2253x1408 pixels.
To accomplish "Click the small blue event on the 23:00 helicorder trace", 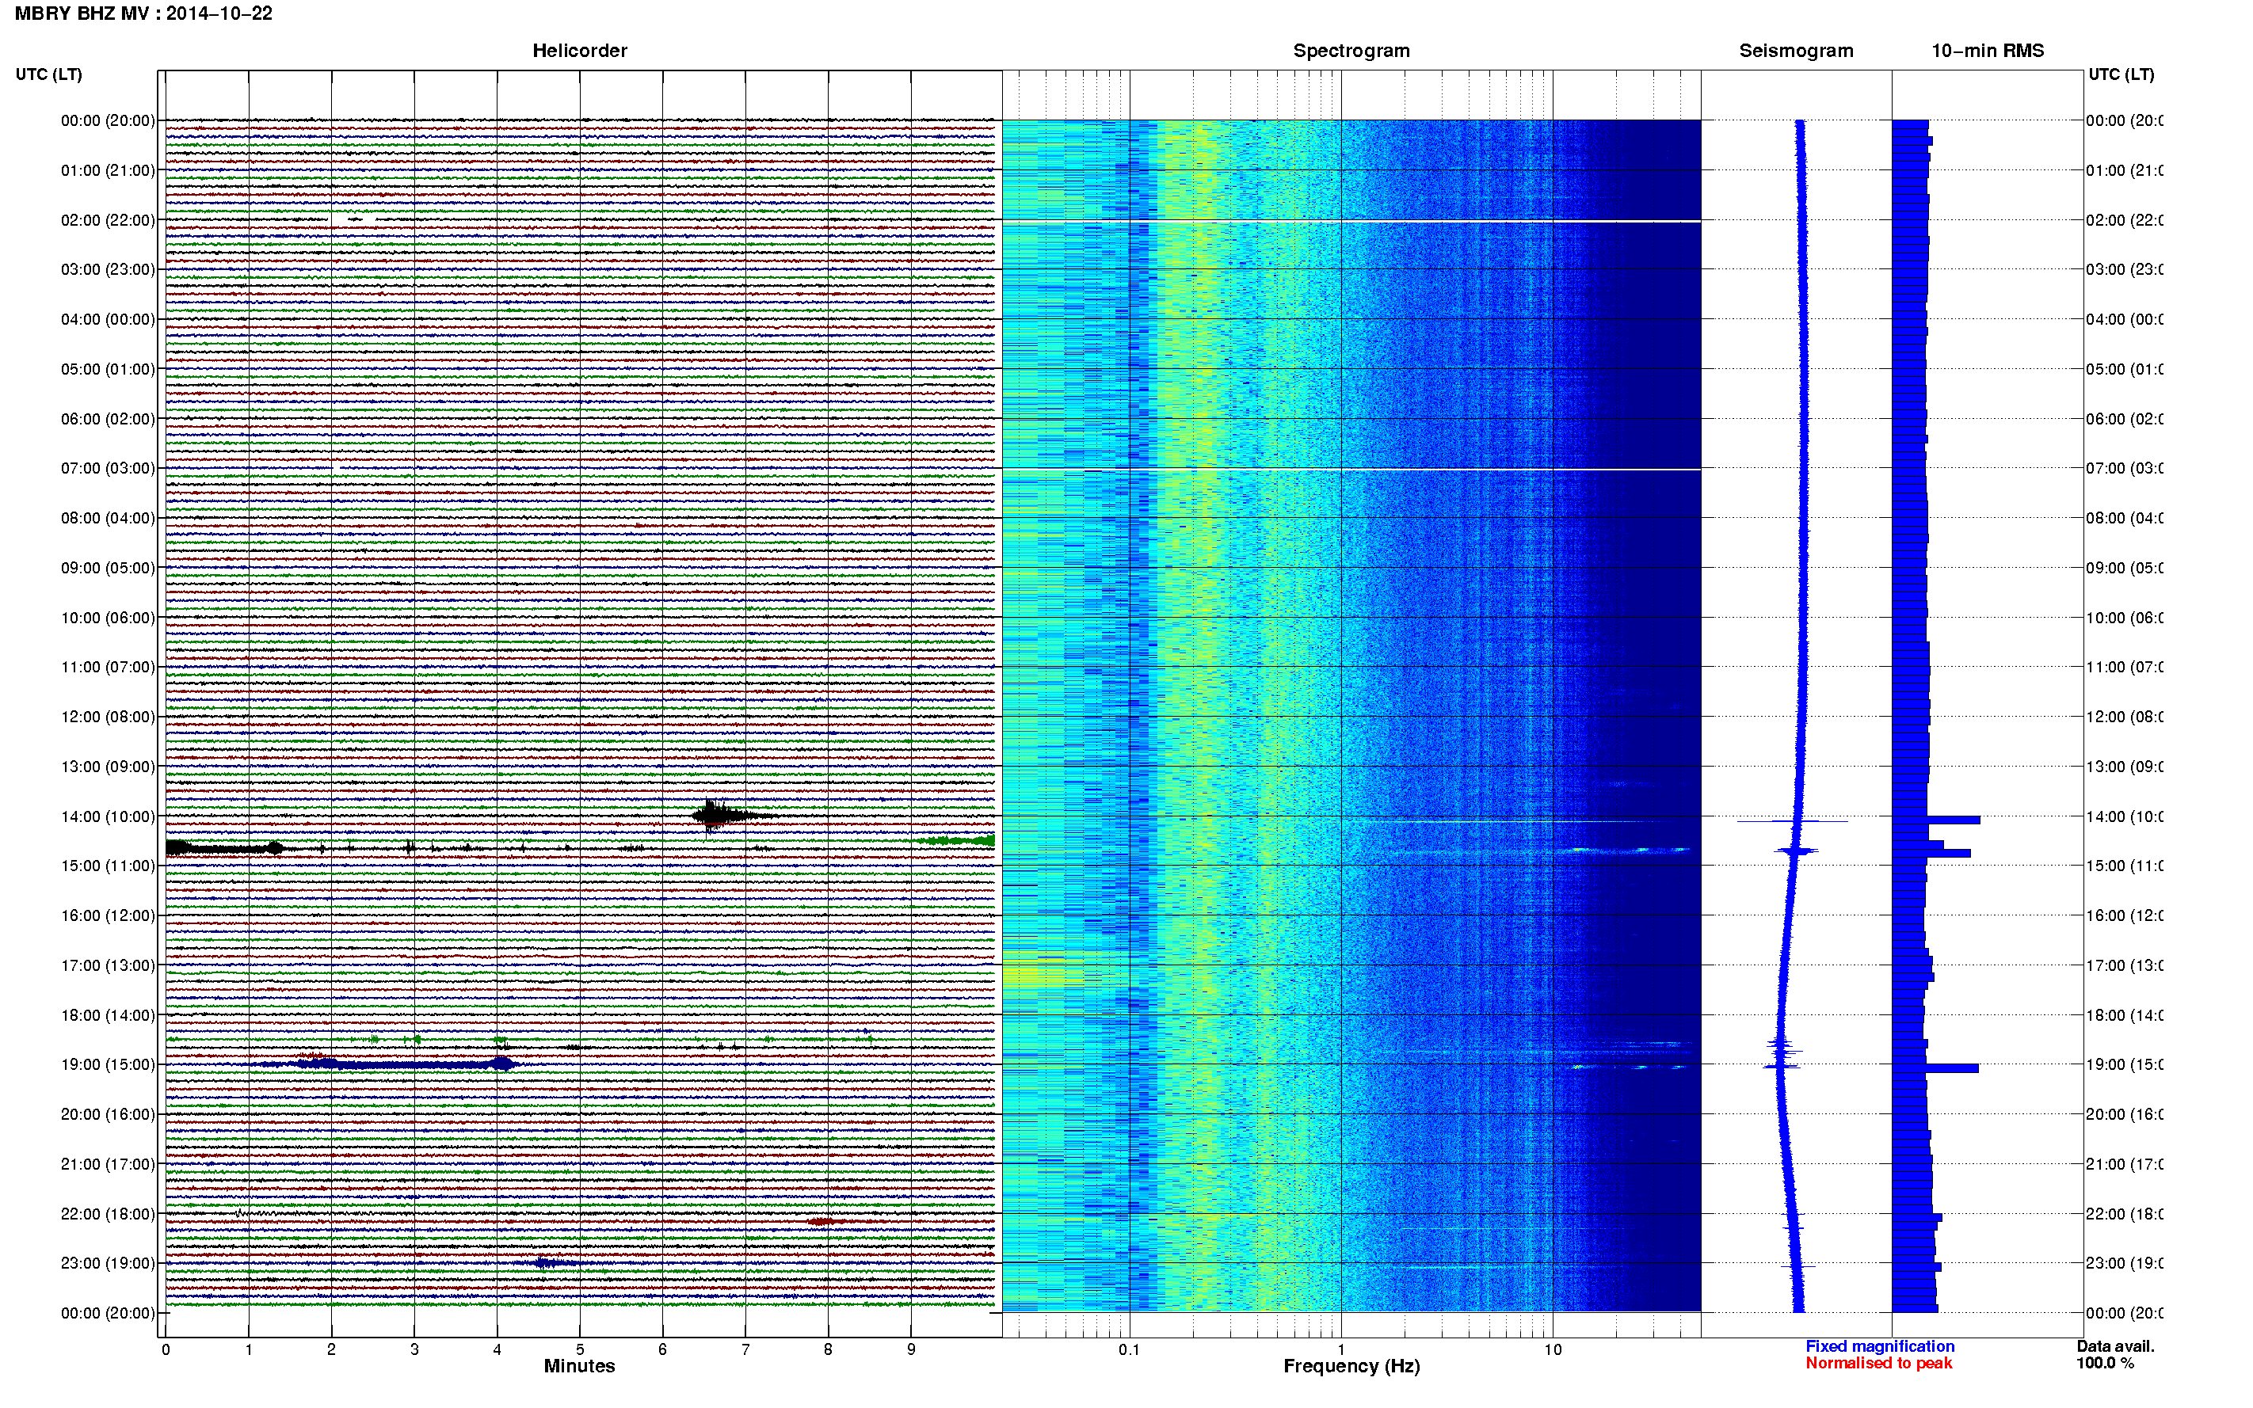I will click(550, 1263).
